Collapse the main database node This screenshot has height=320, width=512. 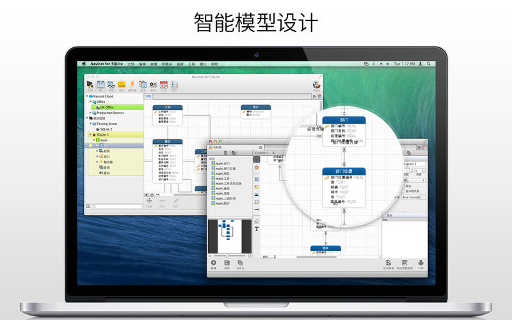click(x=93, y=140)
